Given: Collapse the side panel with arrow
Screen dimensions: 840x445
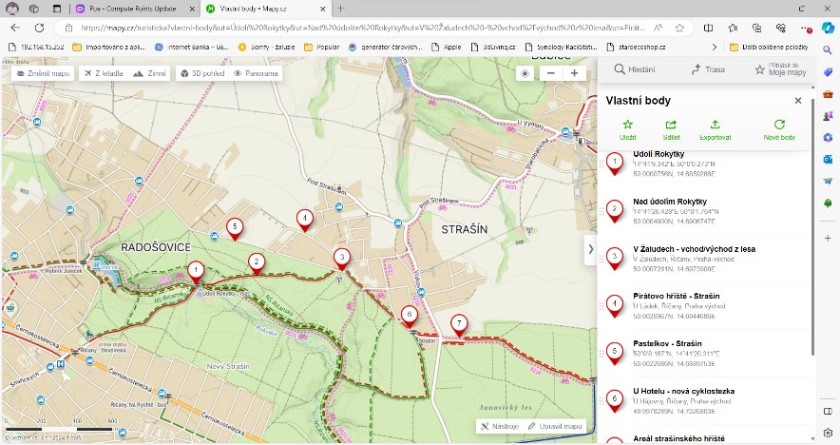Looking at the screenshot, I should (590, 249).
